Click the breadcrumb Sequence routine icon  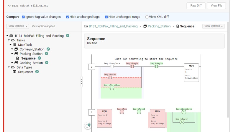click(178, 26)
